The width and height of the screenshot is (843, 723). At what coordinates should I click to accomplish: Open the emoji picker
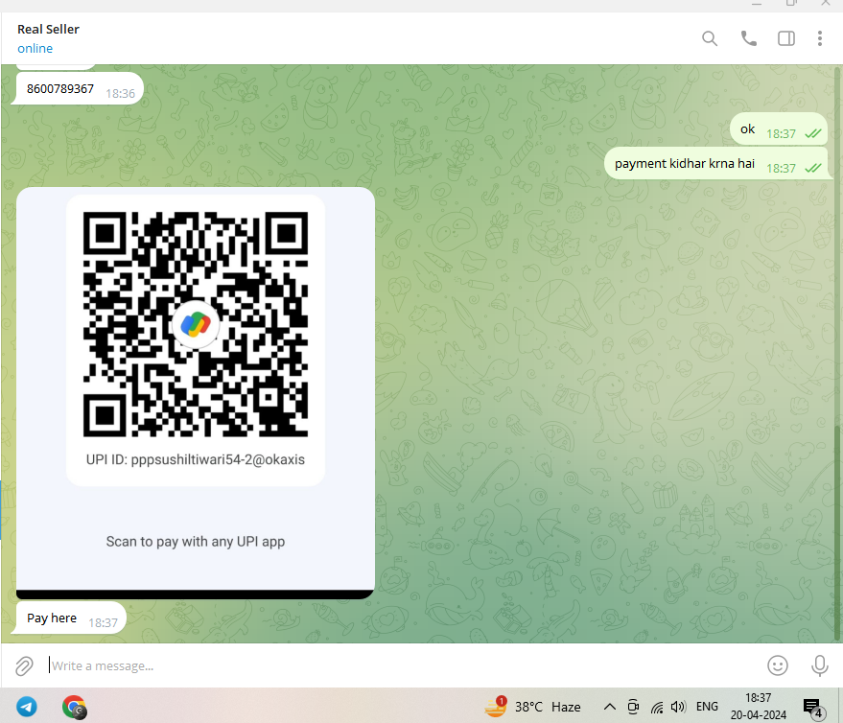coord(778,665)
